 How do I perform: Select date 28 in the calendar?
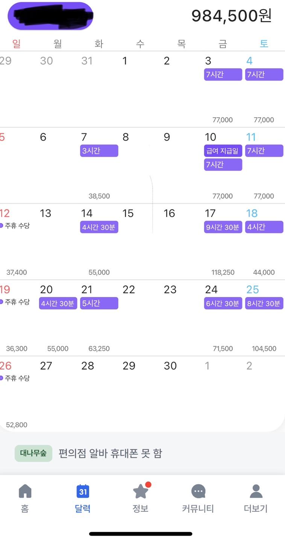click(x=88, y=366)
